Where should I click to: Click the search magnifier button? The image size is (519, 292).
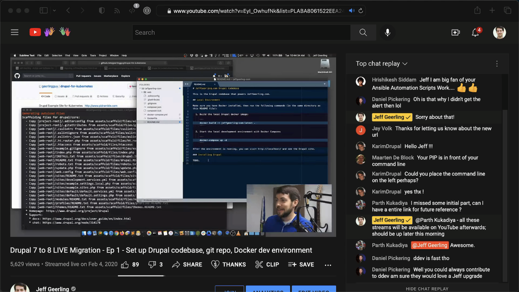(363, 33)
